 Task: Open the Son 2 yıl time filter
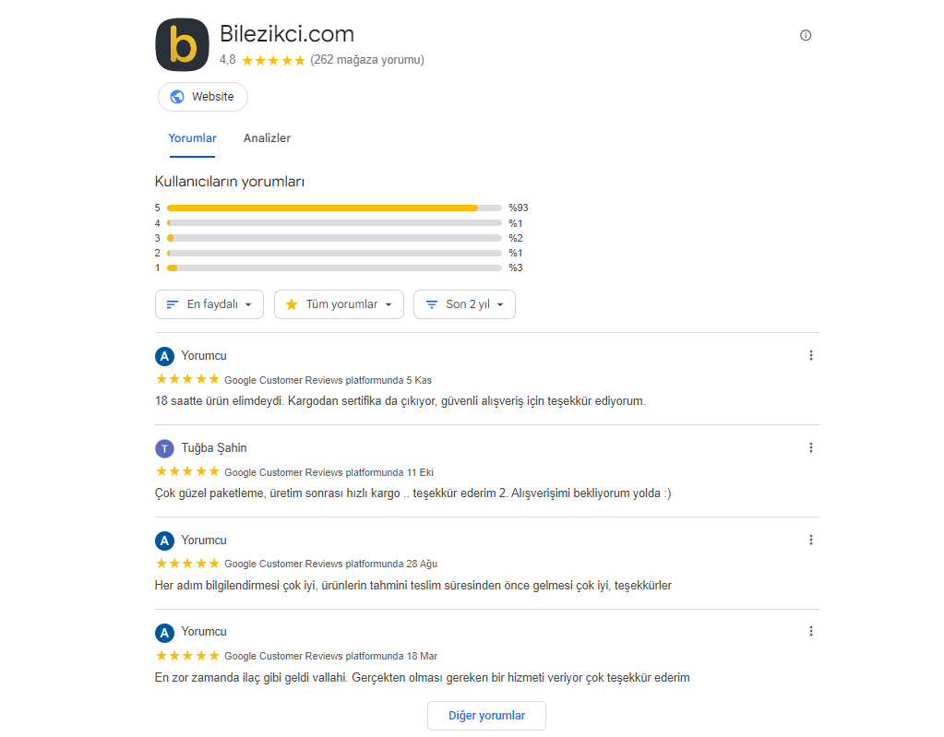(x=464, y=304)
